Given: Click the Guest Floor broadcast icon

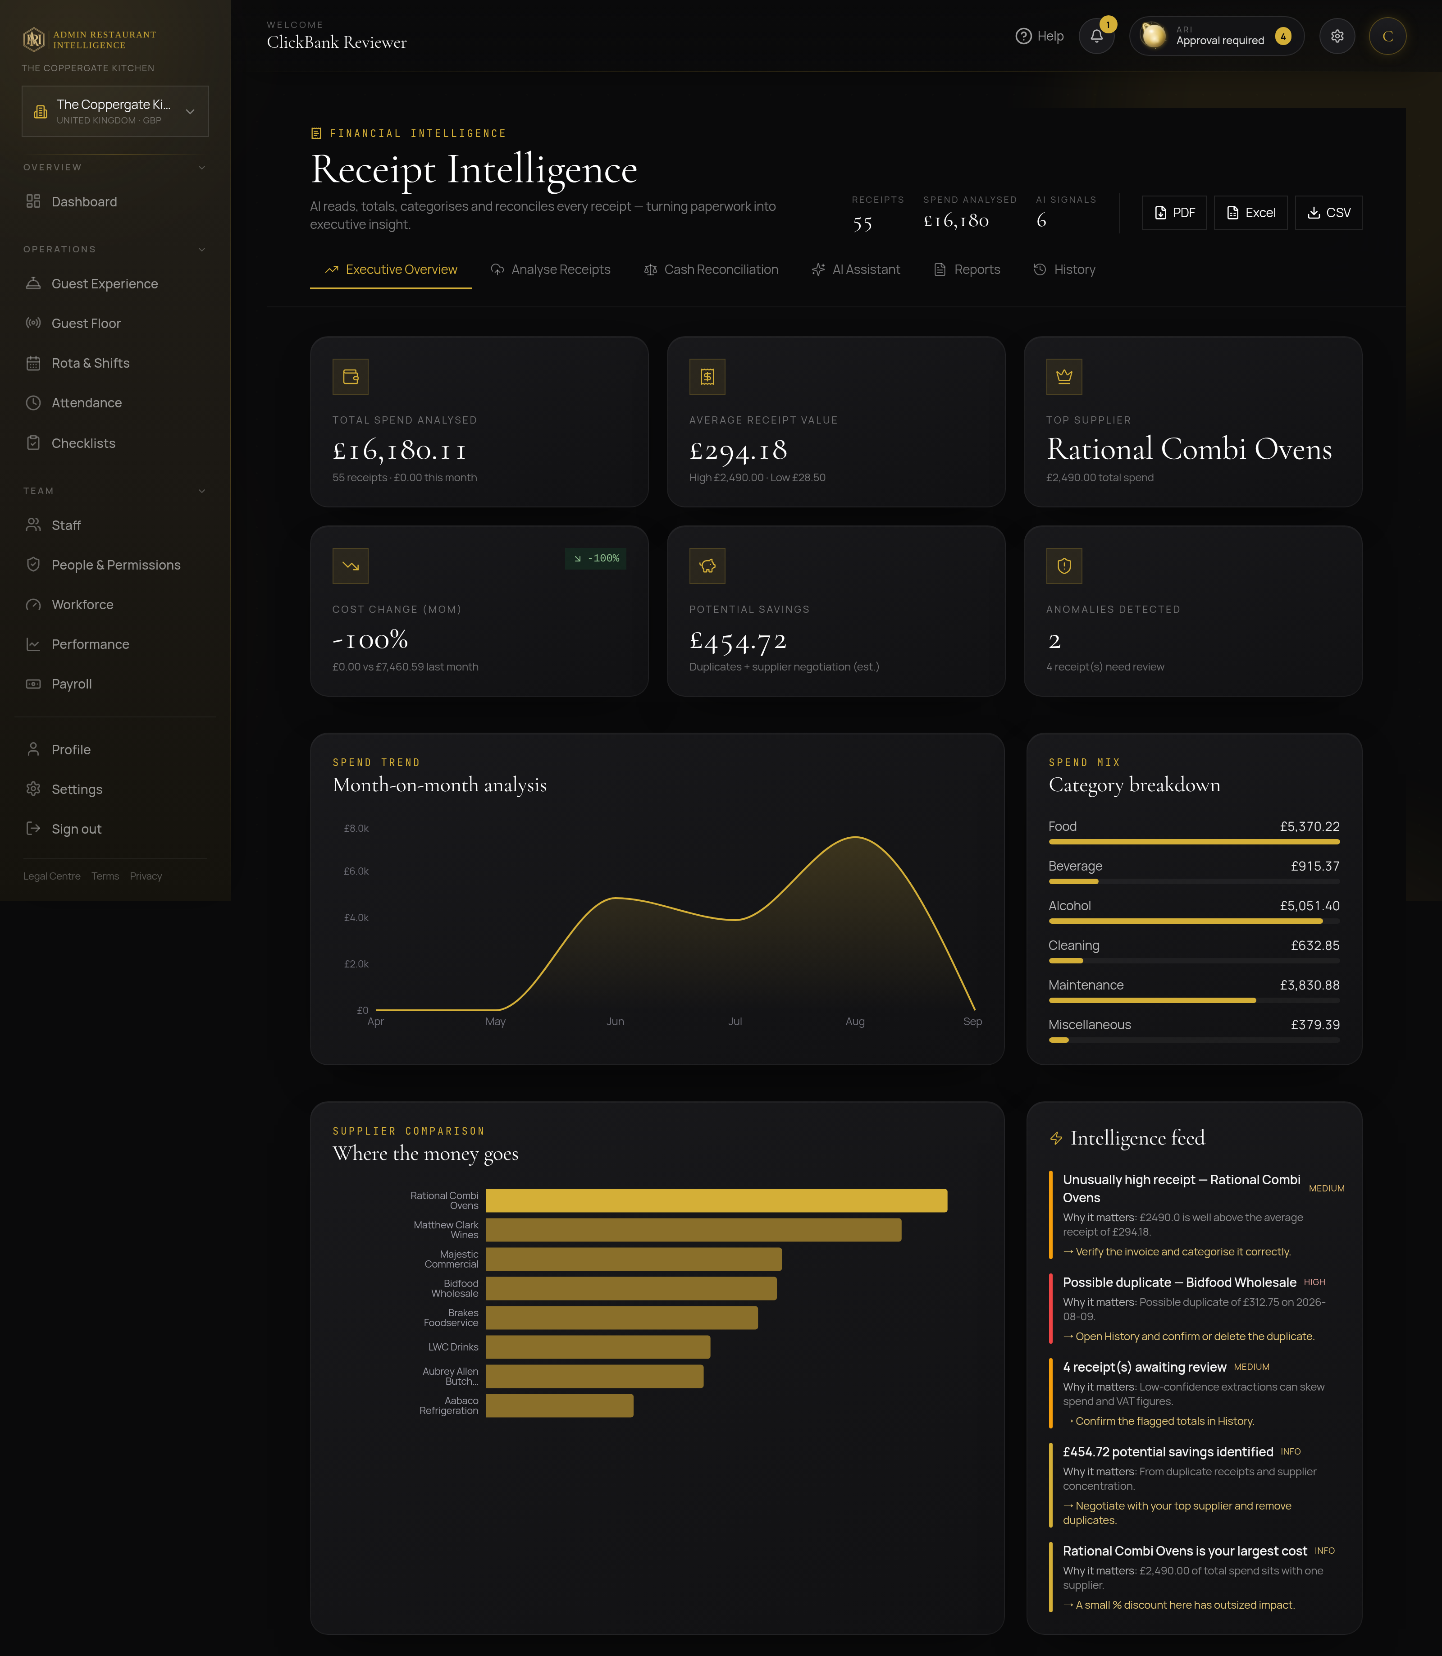Looking at the screenshot, I should 33,323.
